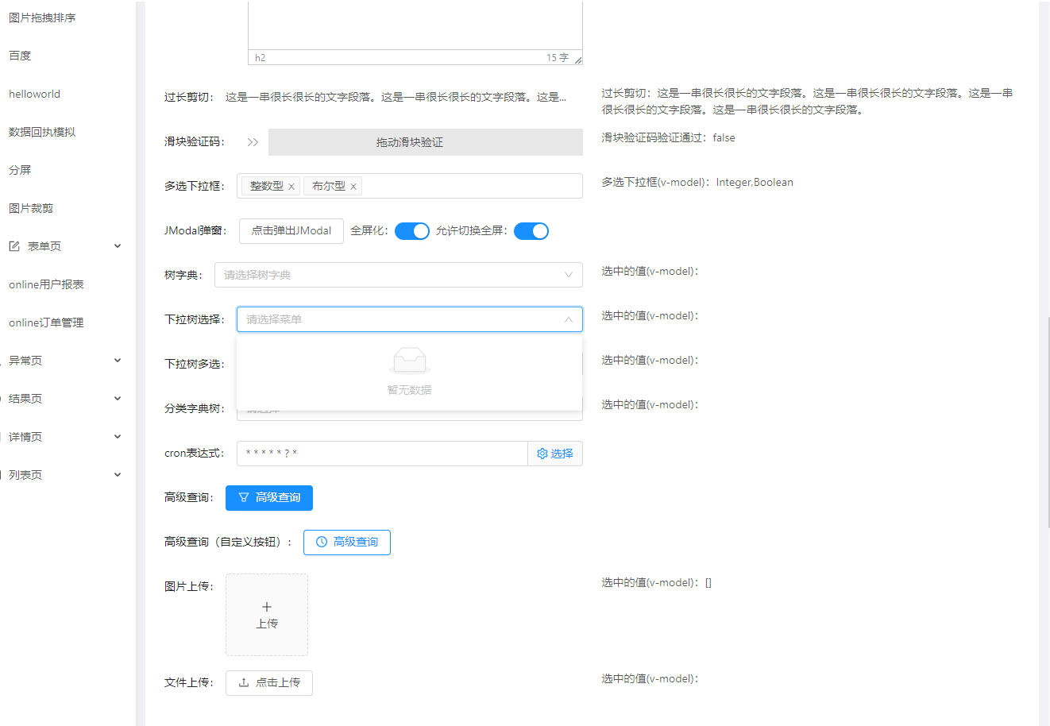Click the clock icon in the outlined 高级查询 button
The width and height of the screenshot is (1050, 726).
[322, 543]
